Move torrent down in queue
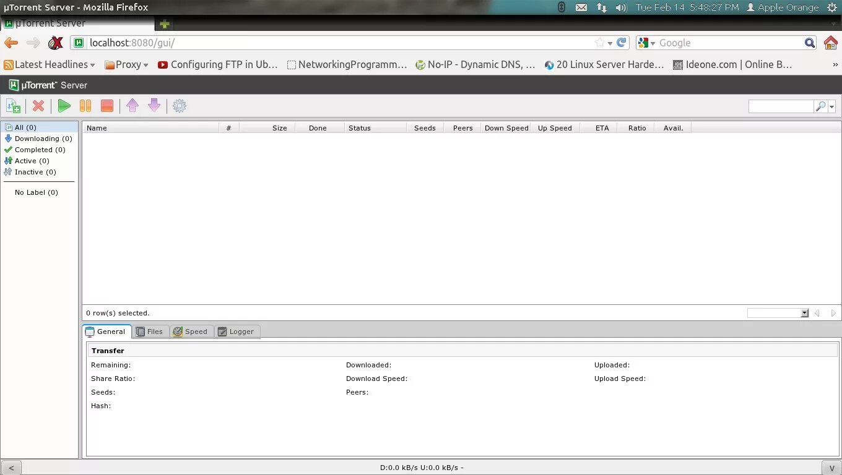This screenshot has width=842, height=475. pos(154,106)
